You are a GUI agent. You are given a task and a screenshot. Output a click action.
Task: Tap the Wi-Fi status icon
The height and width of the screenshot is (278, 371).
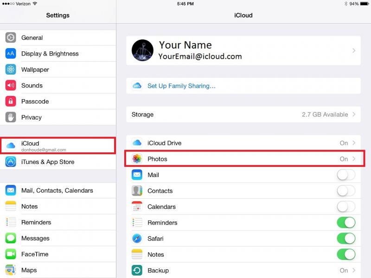click(35, 4)
